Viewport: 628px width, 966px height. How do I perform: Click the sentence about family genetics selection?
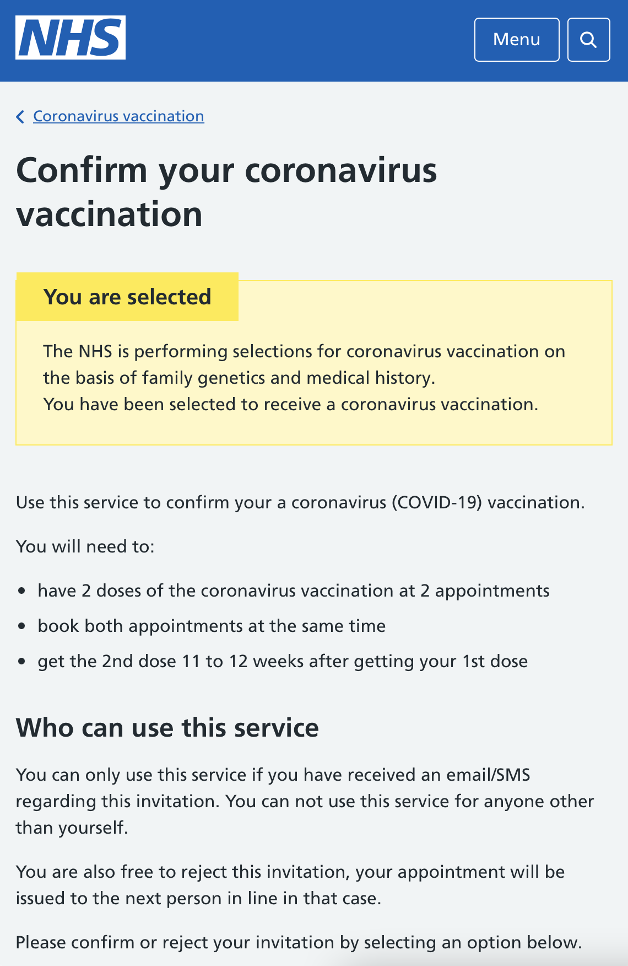[304, 364]
